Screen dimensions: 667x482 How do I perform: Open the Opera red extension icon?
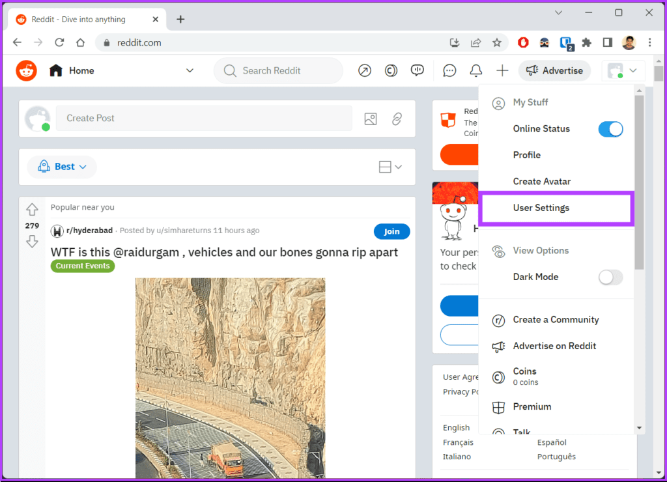pyautogui.click(x=523, y=42)
